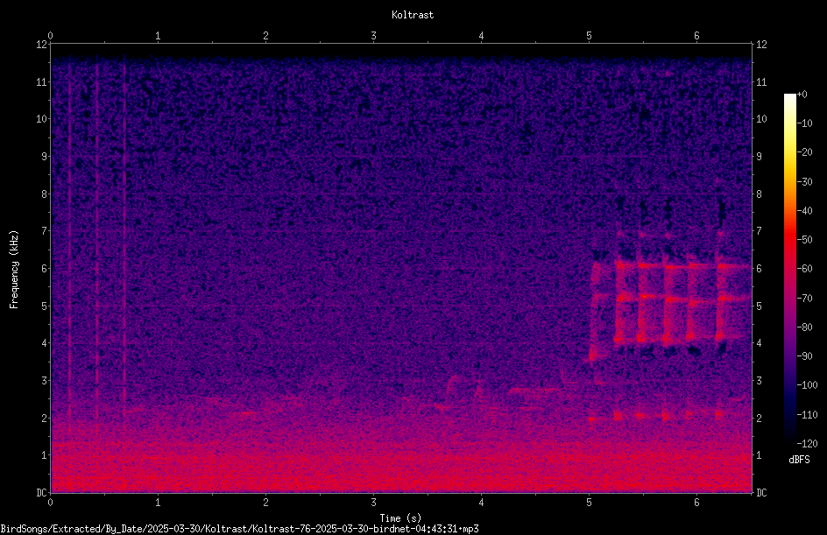Screen dimensions: 827x535
Task: Click the 1 label on right frequency axis
Action: [759, 455]
